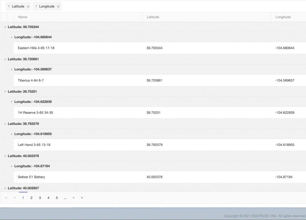
Task: Collapse the Longitude: -104.618955 subgroup
Action: [12, 134]
